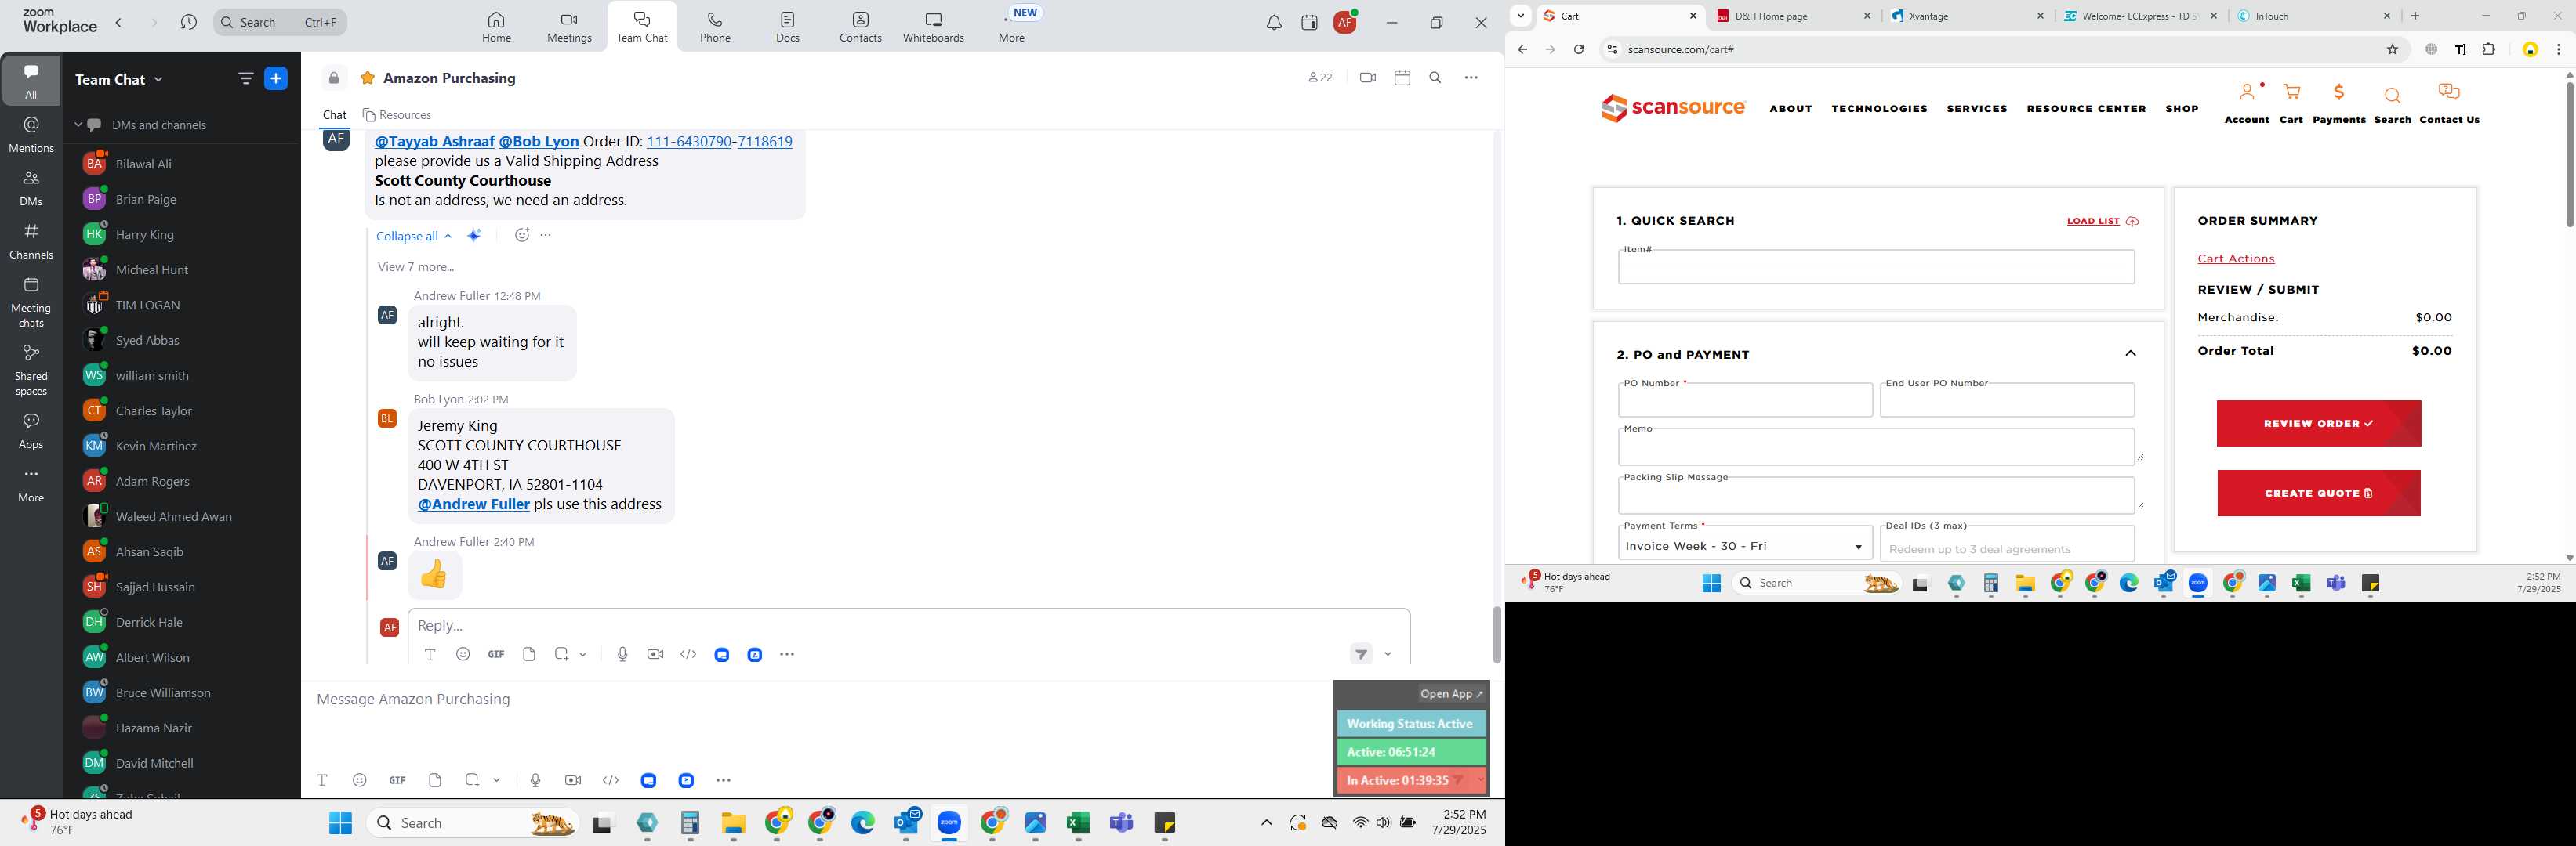The width and height of the screenshot is (2576, 846).
Task: Expand send options arrow in reply
Action: click(1388, 655)
